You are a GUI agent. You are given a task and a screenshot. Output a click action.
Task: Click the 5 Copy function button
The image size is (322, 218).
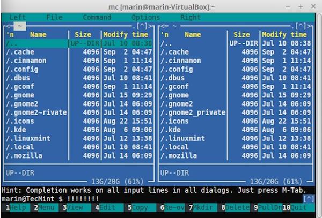138,207
